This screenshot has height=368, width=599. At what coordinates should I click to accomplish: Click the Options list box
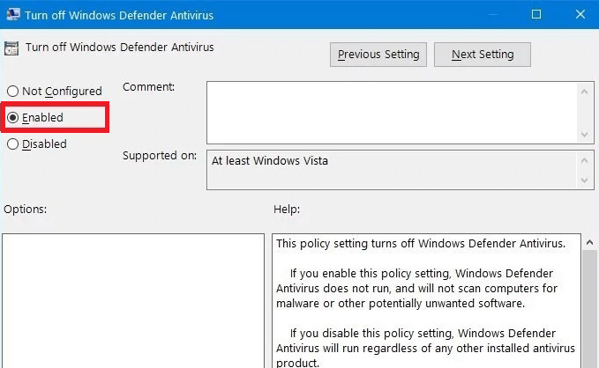click(x=133, y=301)
